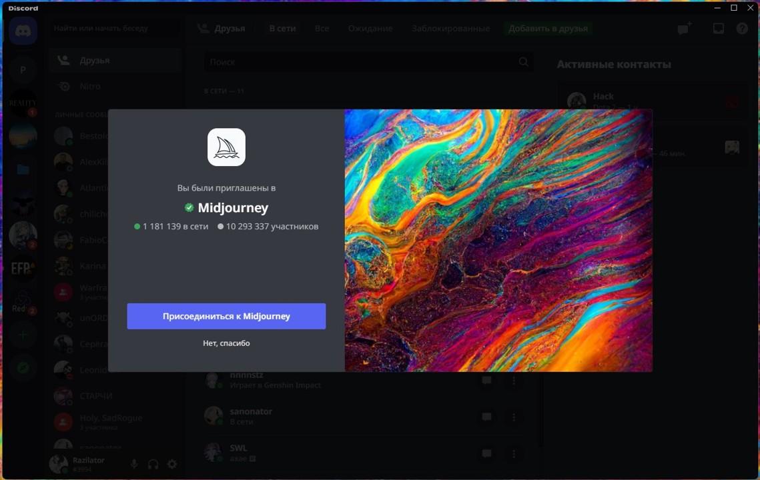Open the chillich direct message

click(82, 213)
